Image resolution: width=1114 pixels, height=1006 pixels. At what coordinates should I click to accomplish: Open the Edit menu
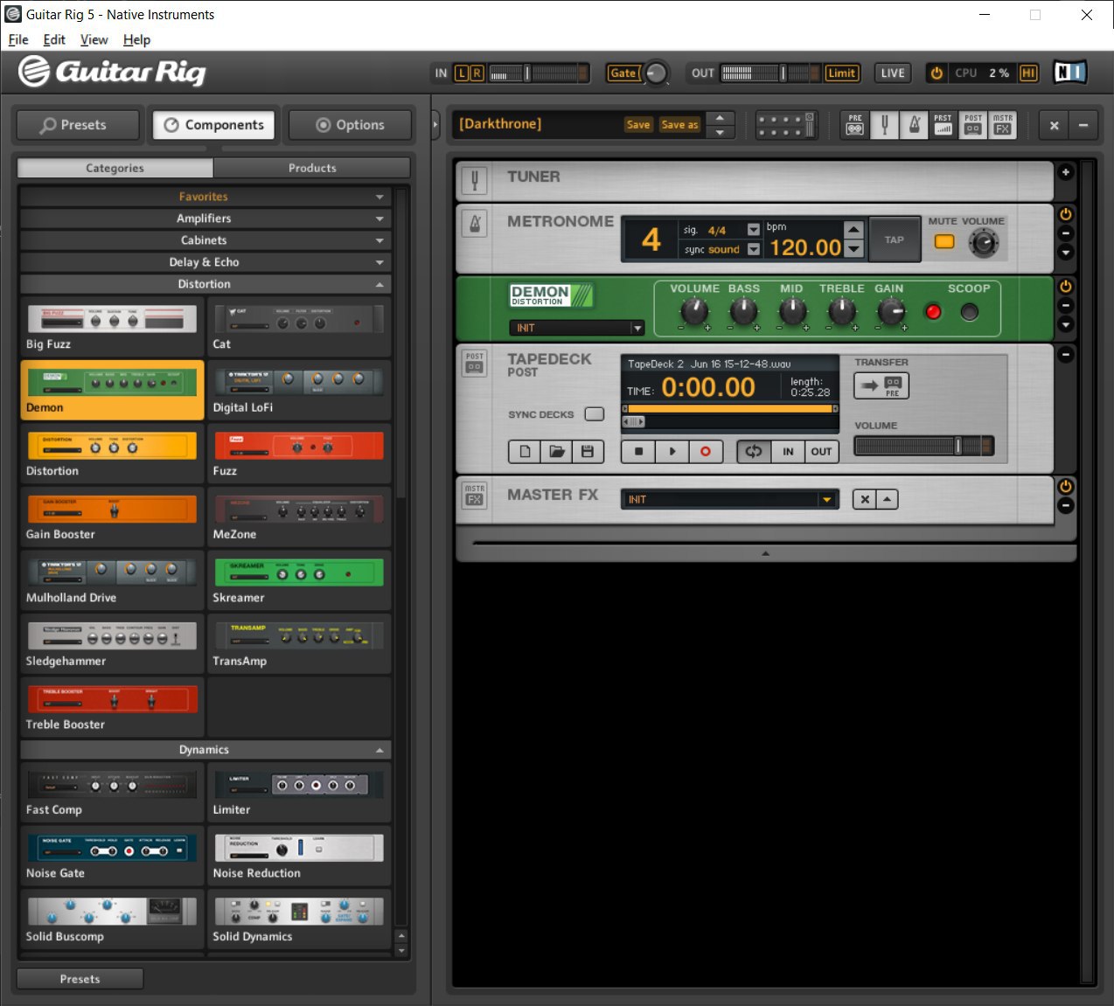(54, 39)
